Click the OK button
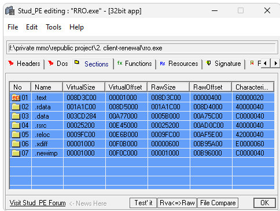The width and height of the screenshot is (280, 211). (264, 203)
